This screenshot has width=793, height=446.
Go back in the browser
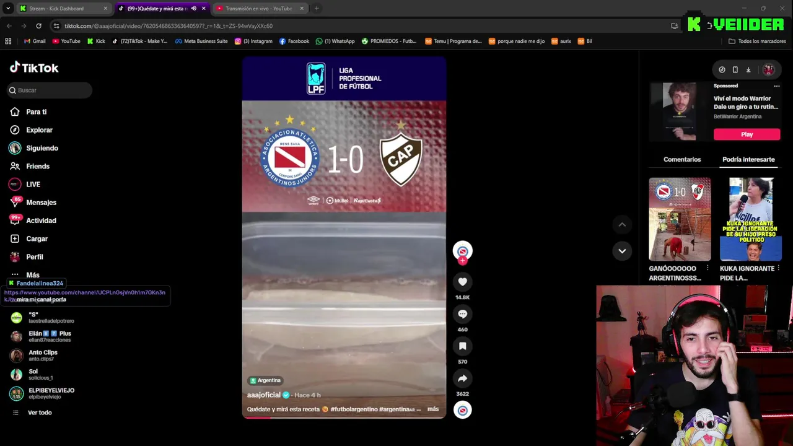point(9,26)
